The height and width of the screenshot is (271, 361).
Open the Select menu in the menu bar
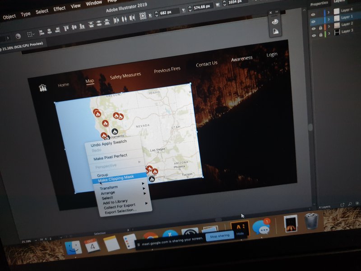coord(42,12)
